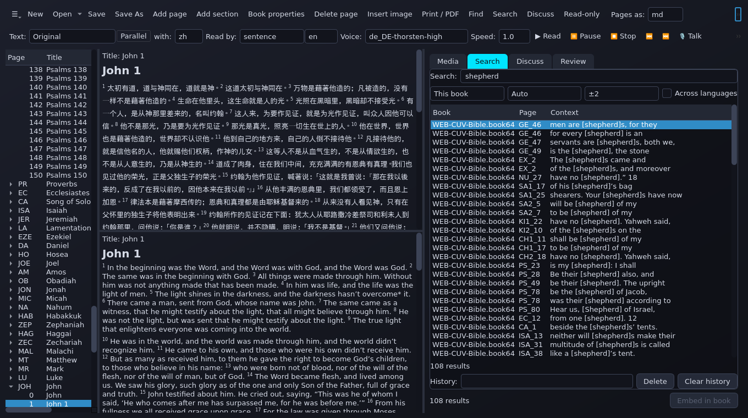The width and height of the screenshot is (748, 418).
Task: Collapse the John book node
Action: coord(11,387)
